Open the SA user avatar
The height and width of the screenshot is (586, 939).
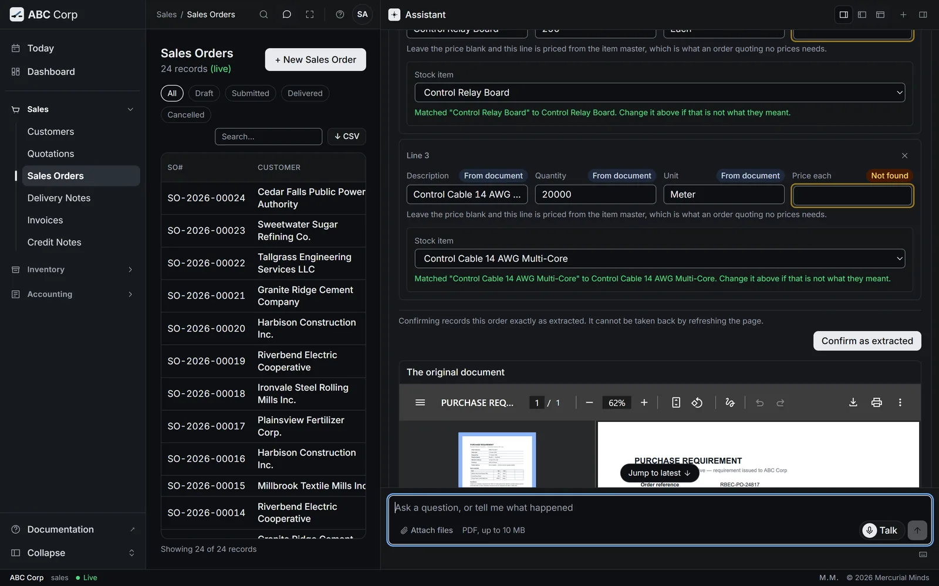coord(363,15)
